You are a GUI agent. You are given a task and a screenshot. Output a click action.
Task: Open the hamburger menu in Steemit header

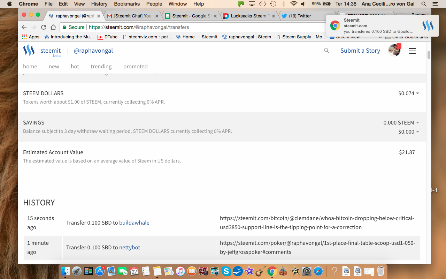pos(413,51)
